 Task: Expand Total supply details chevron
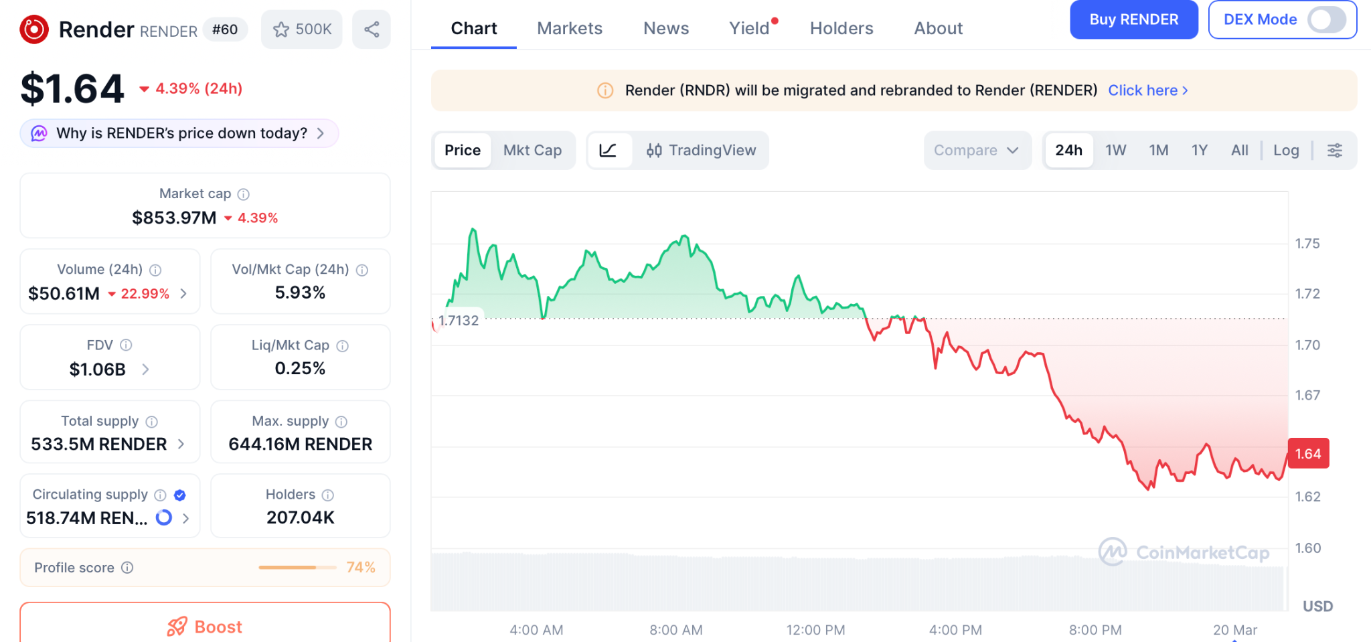click(x=181, y=445)
